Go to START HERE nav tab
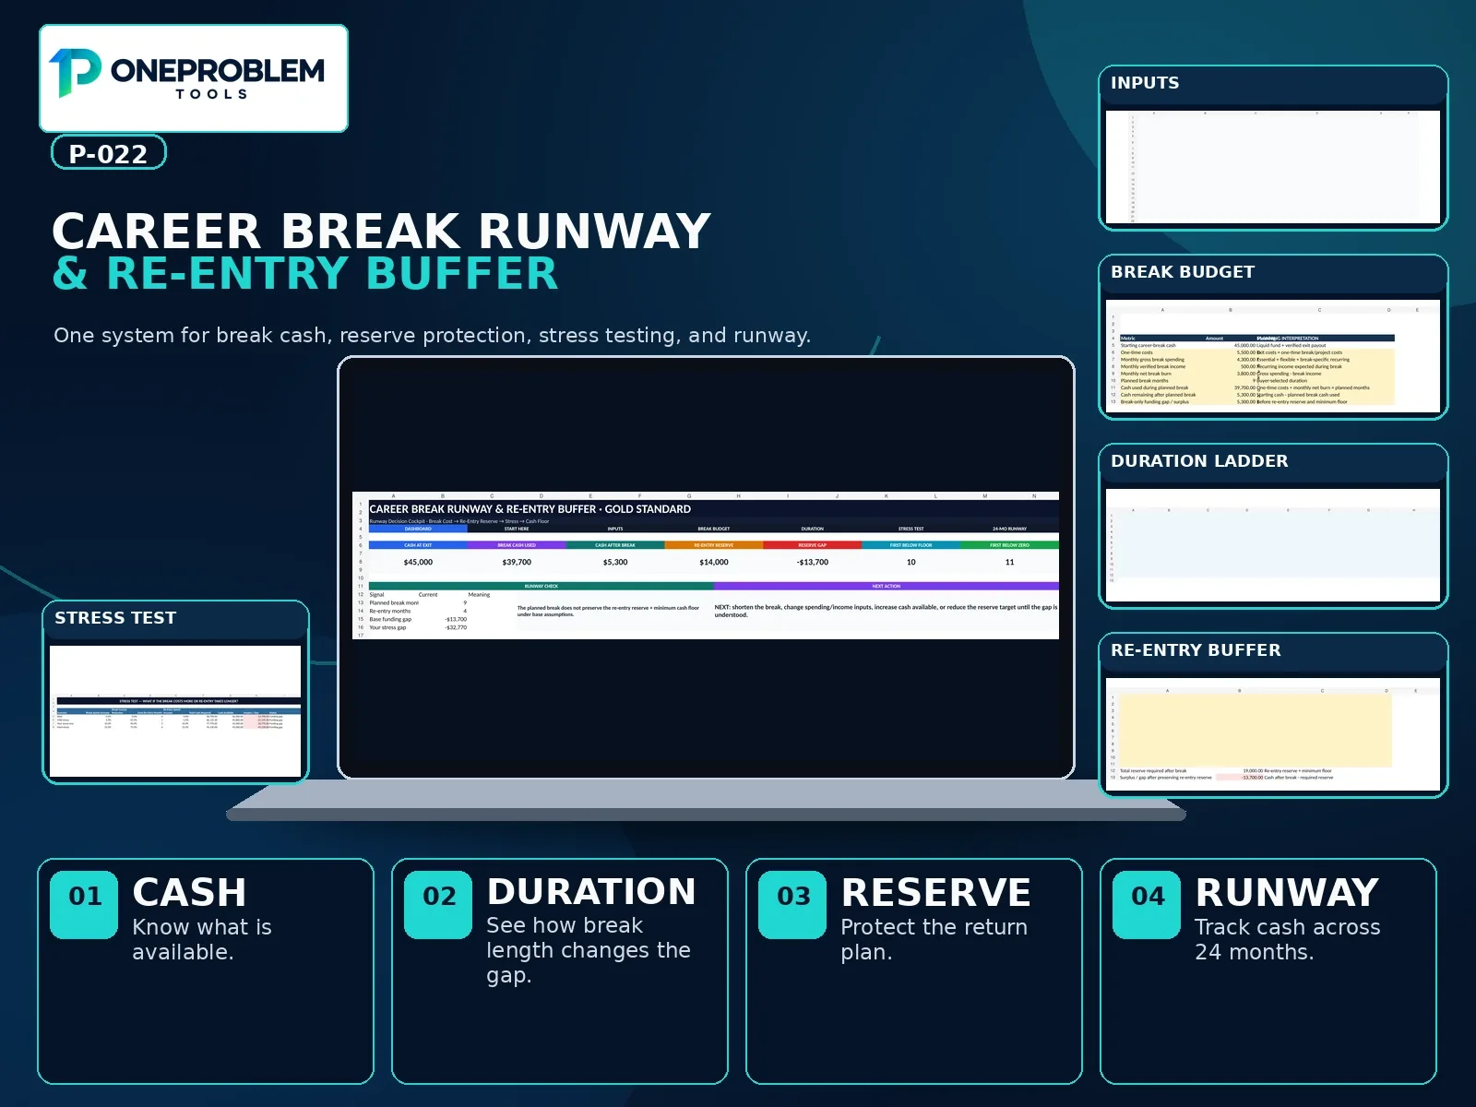The width and height of the screenshot is (1476, 1107). (x=517, y=529)
